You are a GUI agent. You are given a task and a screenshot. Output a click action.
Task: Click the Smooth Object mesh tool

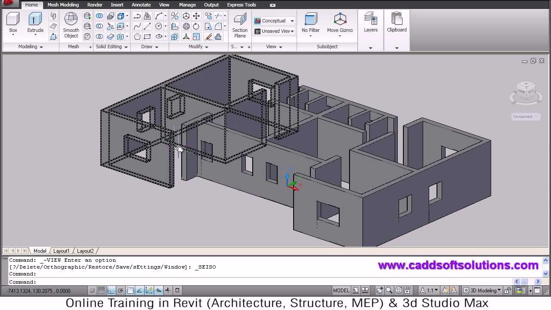(71, 25)
